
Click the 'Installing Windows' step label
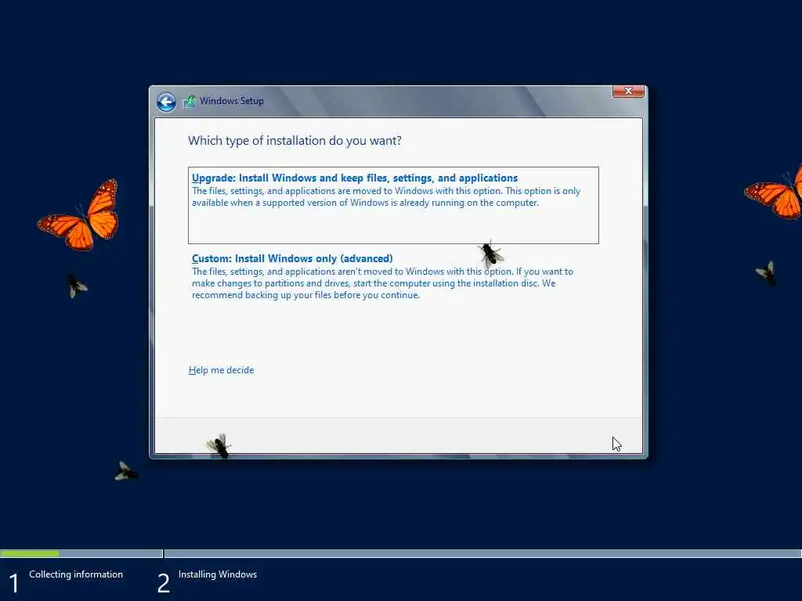pyautogui.click(x=218, y=574)
